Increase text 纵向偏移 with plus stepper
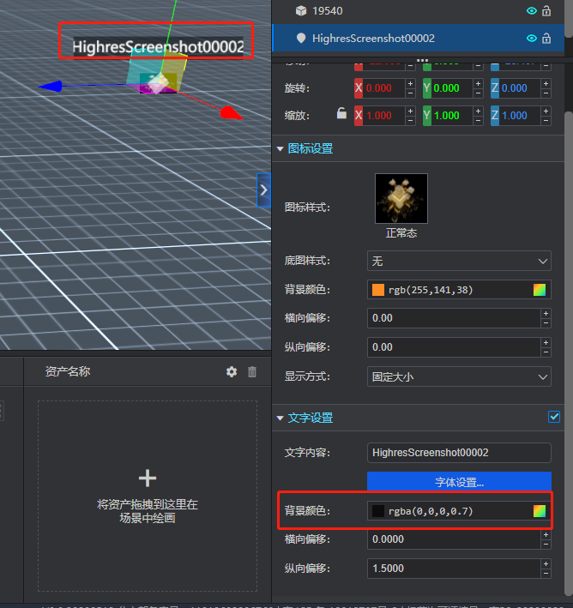This screenshot has width=573, height=608. [546, 563]
